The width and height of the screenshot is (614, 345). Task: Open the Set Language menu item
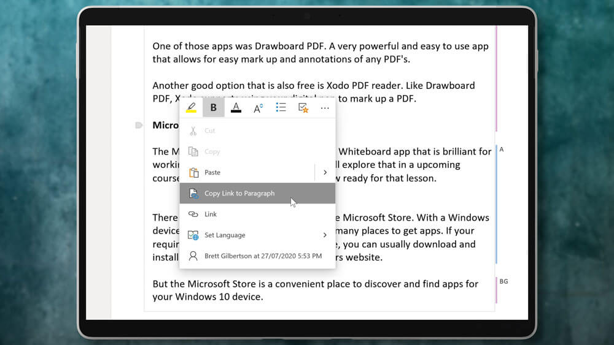(225, 235)
